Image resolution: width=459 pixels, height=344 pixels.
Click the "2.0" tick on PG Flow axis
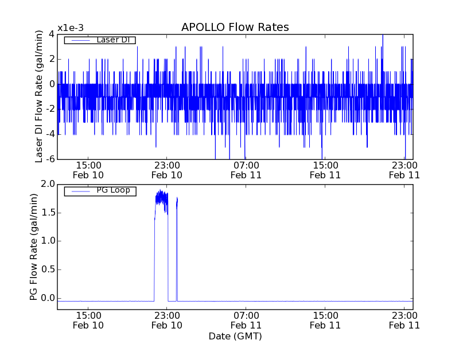click(48, 185)
